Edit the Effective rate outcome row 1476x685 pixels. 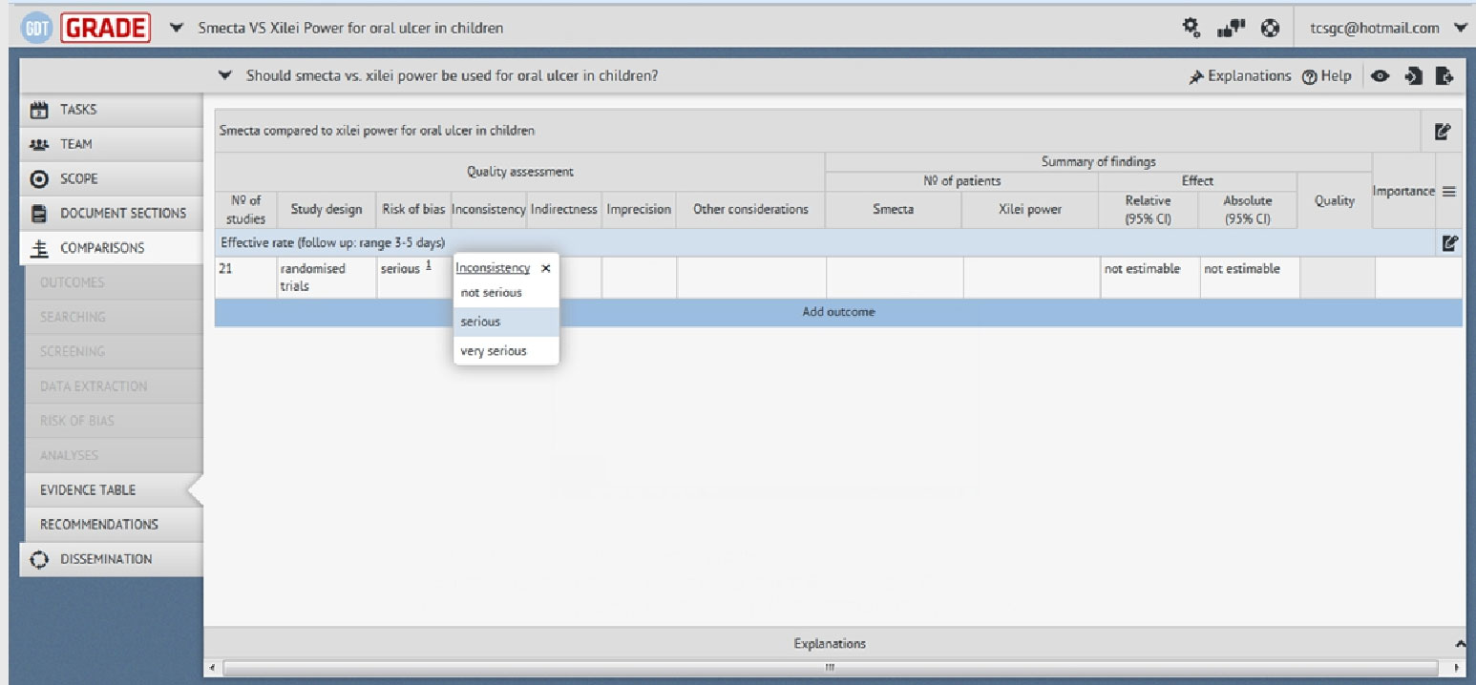click(x=1450, y=243)
